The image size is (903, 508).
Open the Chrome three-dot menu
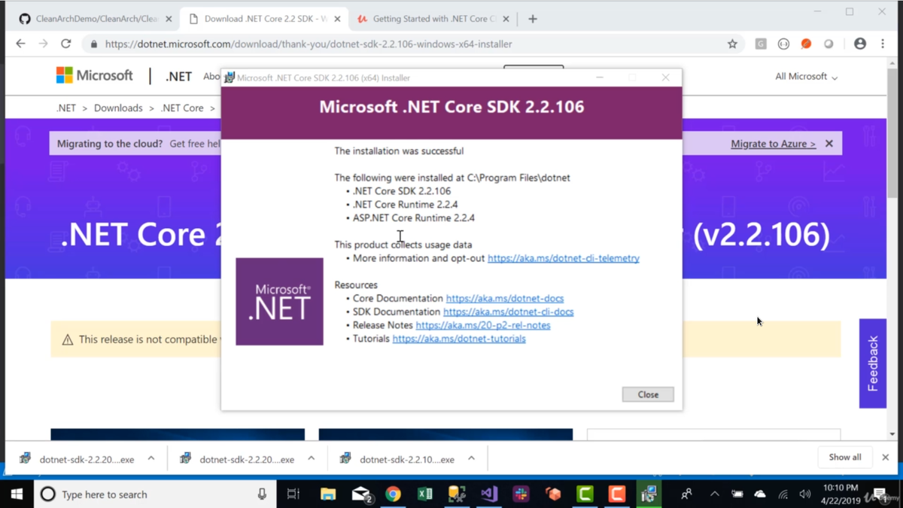[883, 44]
